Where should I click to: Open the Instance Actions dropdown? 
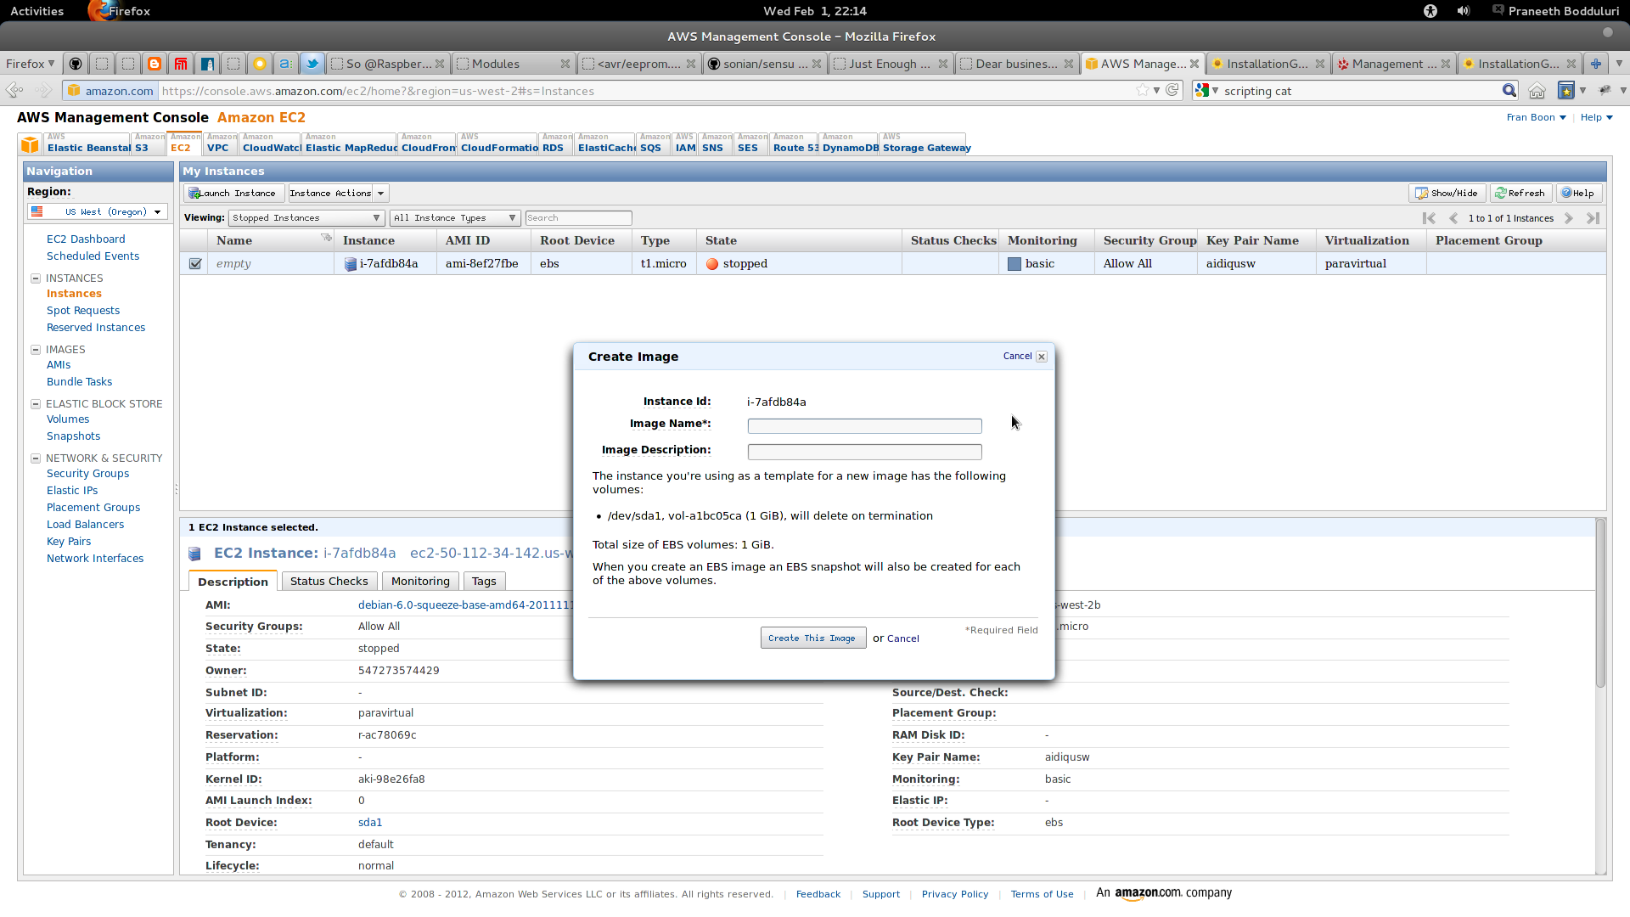pyautogui.click(x=337, y=194)
